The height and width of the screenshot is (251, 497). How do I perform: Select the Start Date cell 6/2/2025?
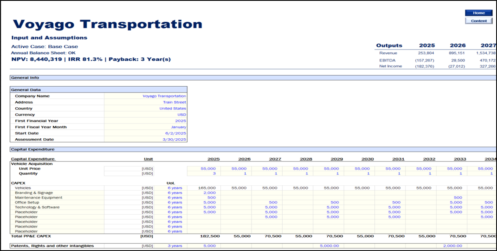pos(145,133)
